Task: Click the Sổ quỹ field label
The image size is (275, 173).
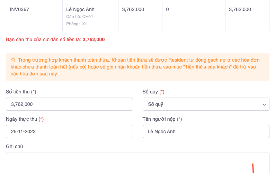Action: pyautogui.click(x=150, y=92)
